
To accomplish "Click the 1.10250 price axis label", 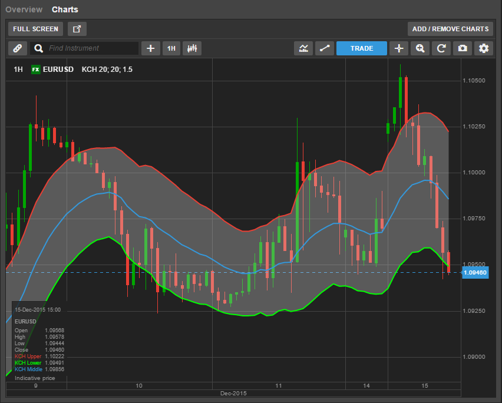I will [474, 127].
